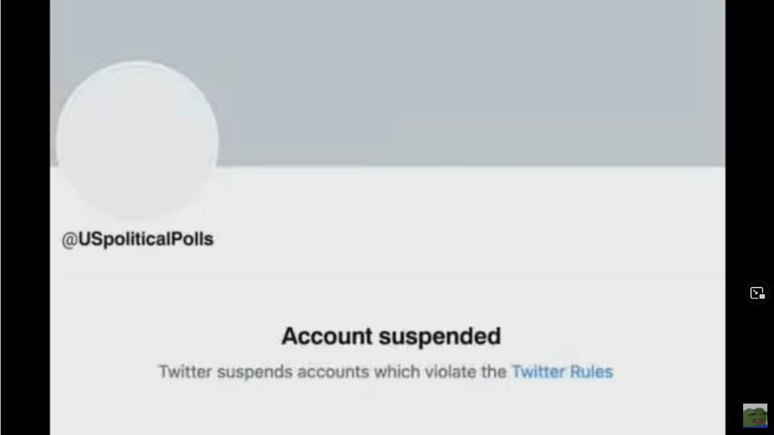Click the word 'accounts' in the message

coord(333,372)
